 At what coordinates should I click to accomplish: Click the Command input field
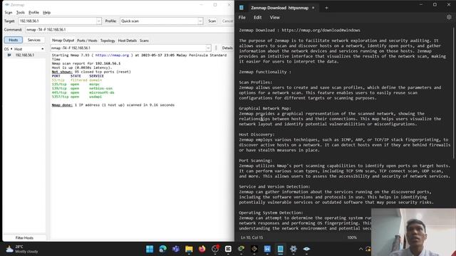[x=130, y=30]
